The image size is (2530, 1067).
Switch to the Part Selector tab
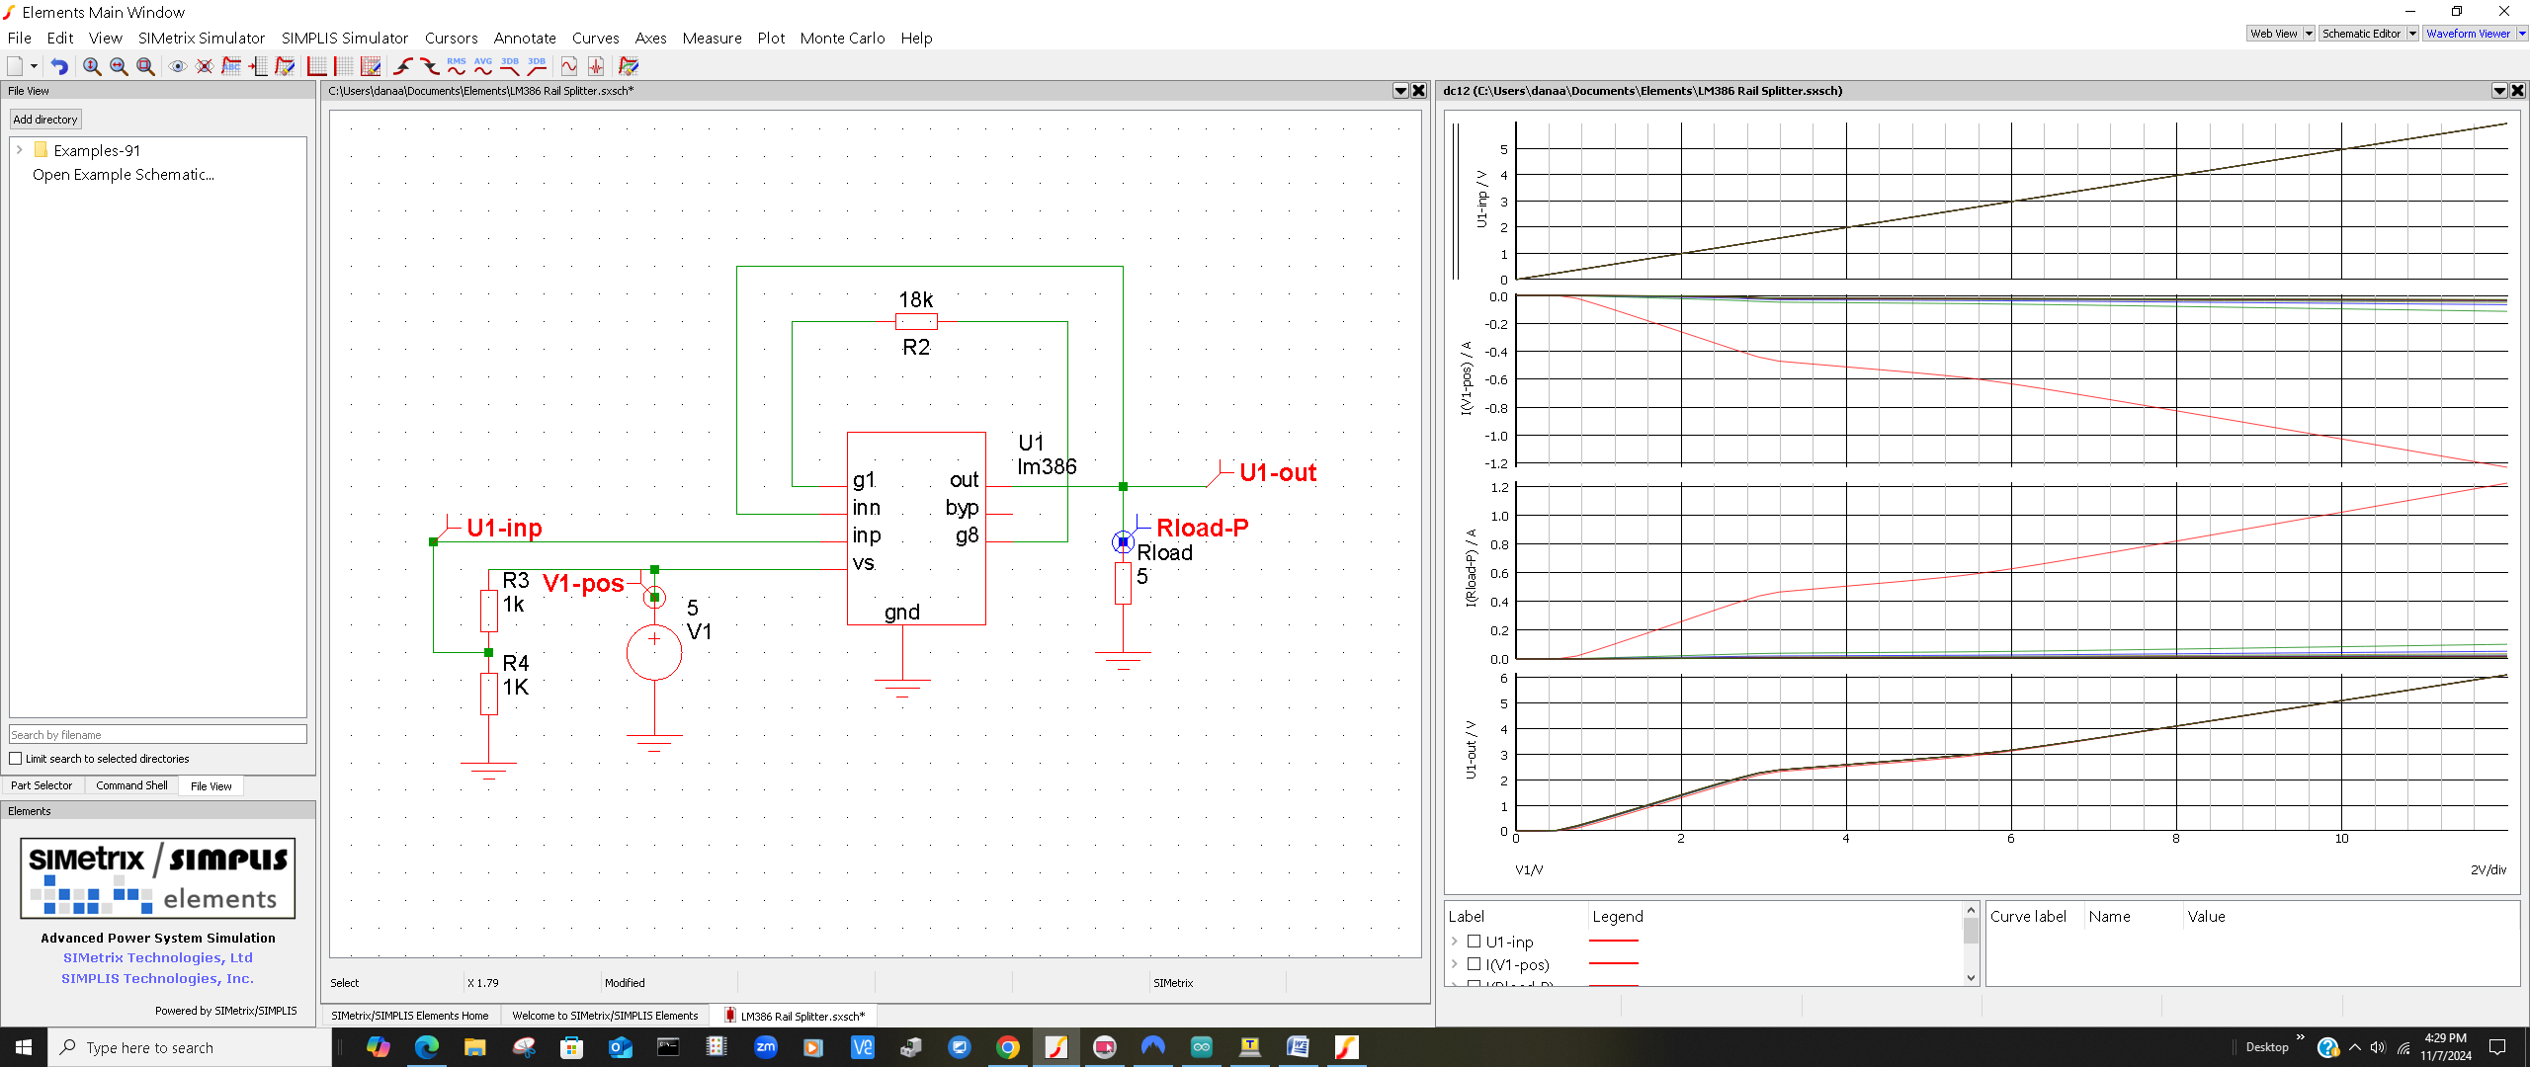pos(42,785)
